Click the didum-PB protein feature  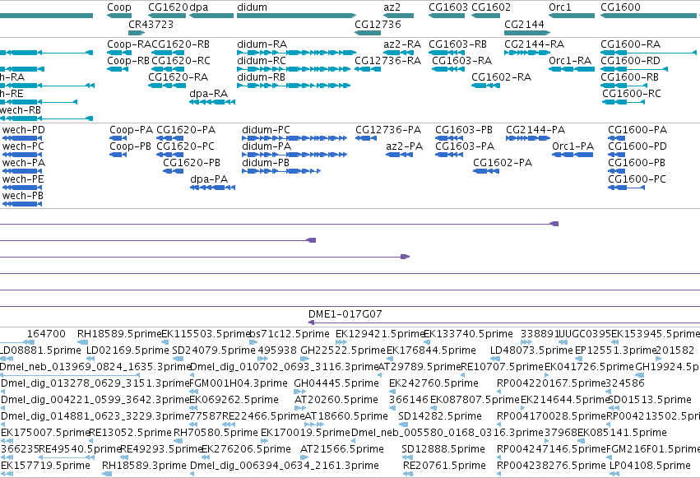tap(281, 171)
